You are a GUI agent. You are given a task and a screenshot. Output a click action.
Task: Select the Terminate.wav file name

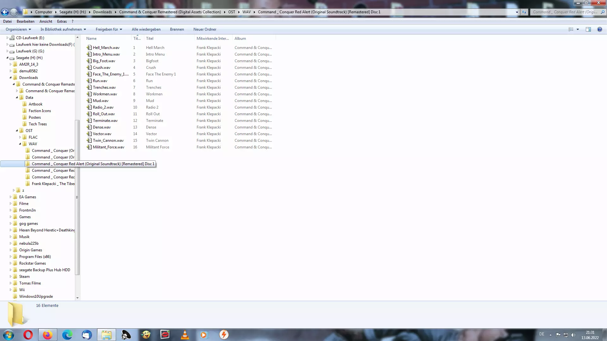coord(105,121)
